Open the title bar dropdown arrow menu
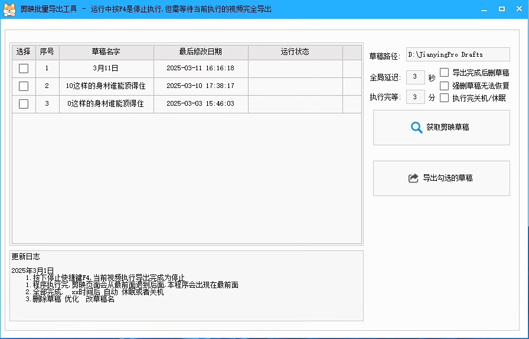 click(x=468, y=9)
